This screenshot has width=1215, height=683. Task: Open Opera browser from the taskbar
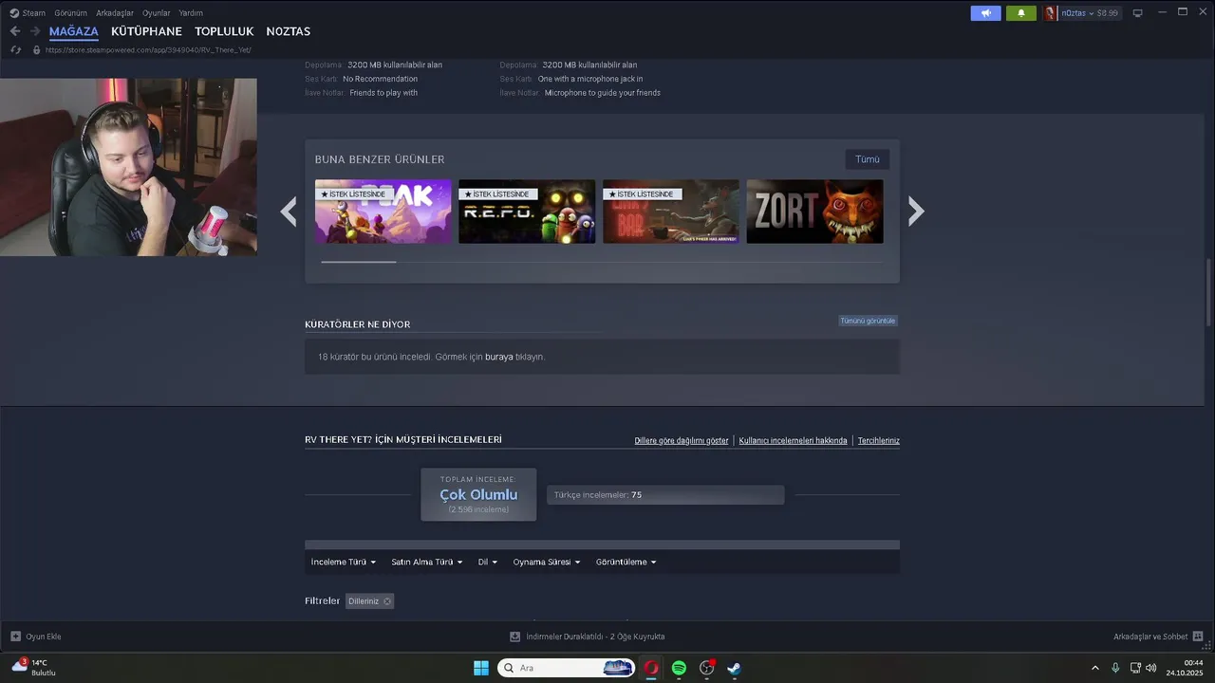[x=651, y=668]
